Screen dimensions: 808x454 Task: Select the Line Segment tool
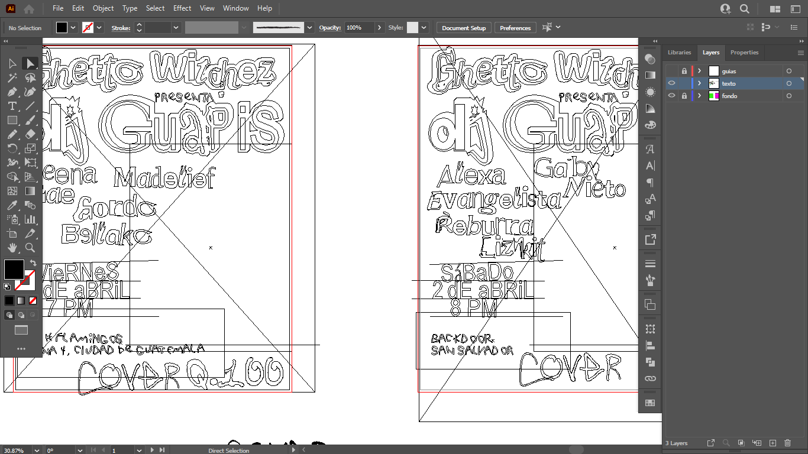point(30,106)
